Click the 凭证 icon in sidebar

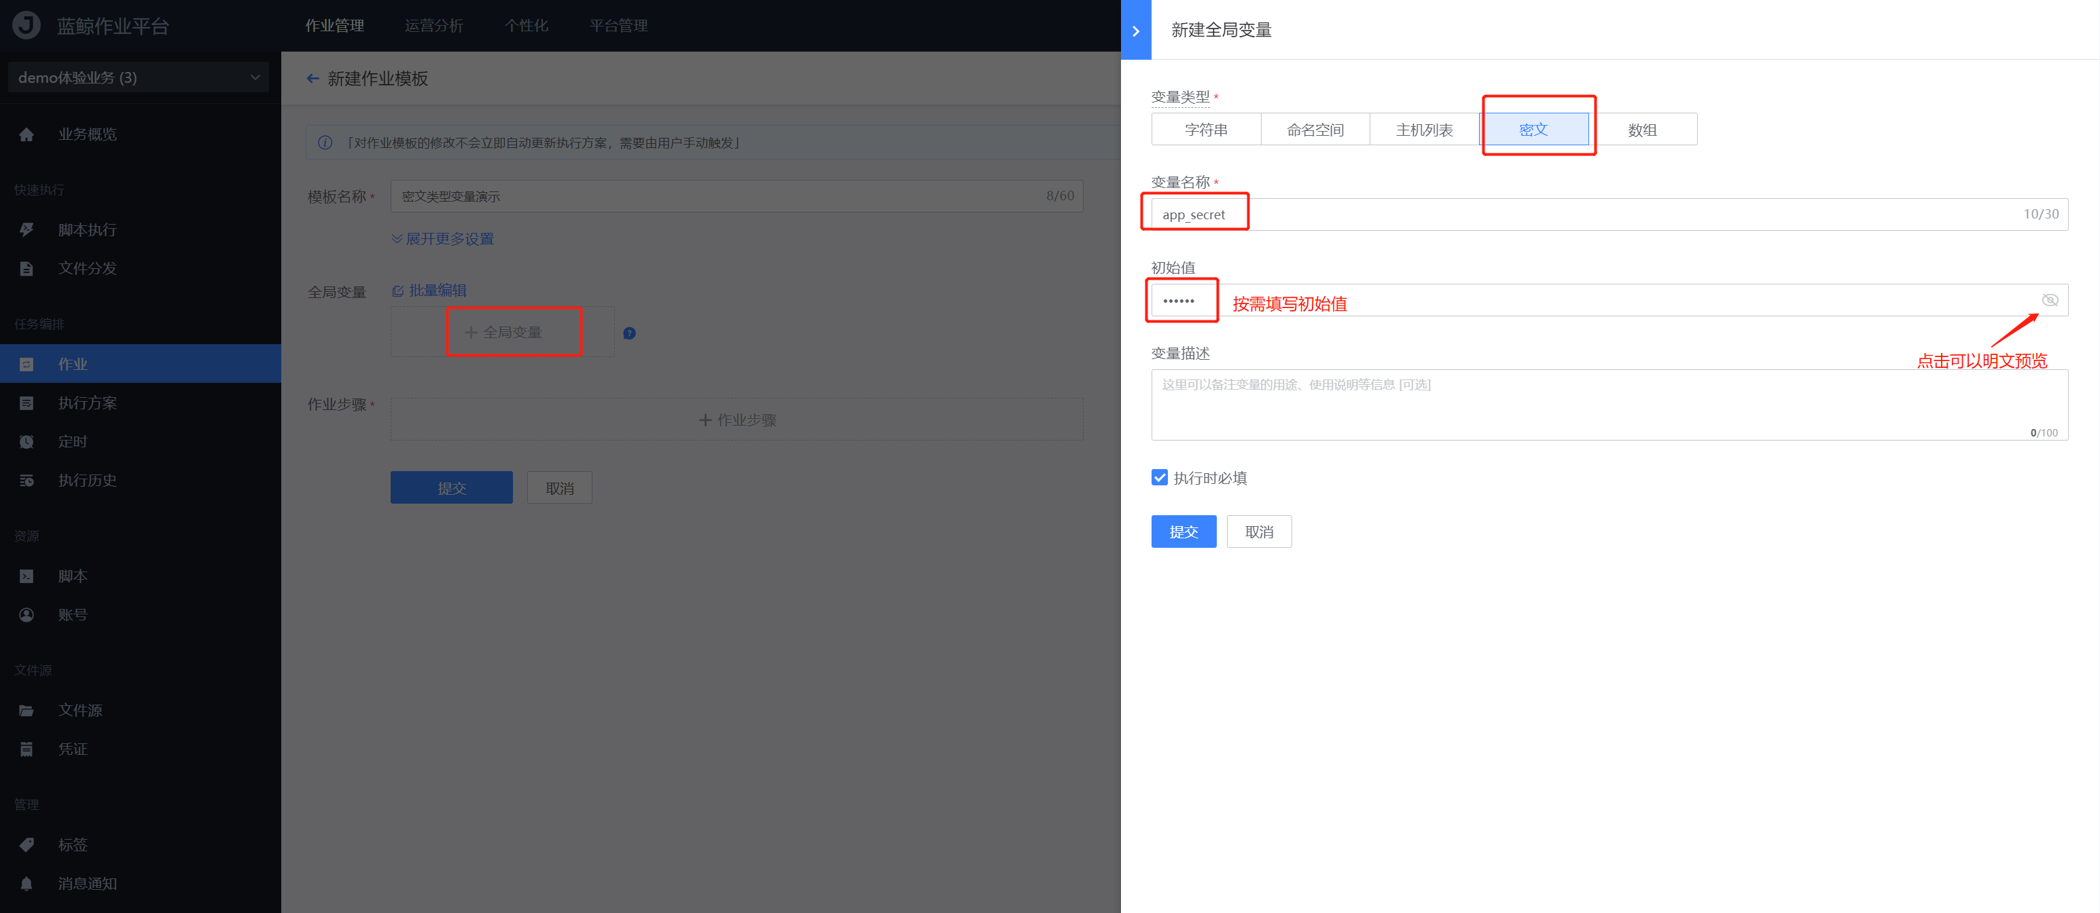(26, 749)
